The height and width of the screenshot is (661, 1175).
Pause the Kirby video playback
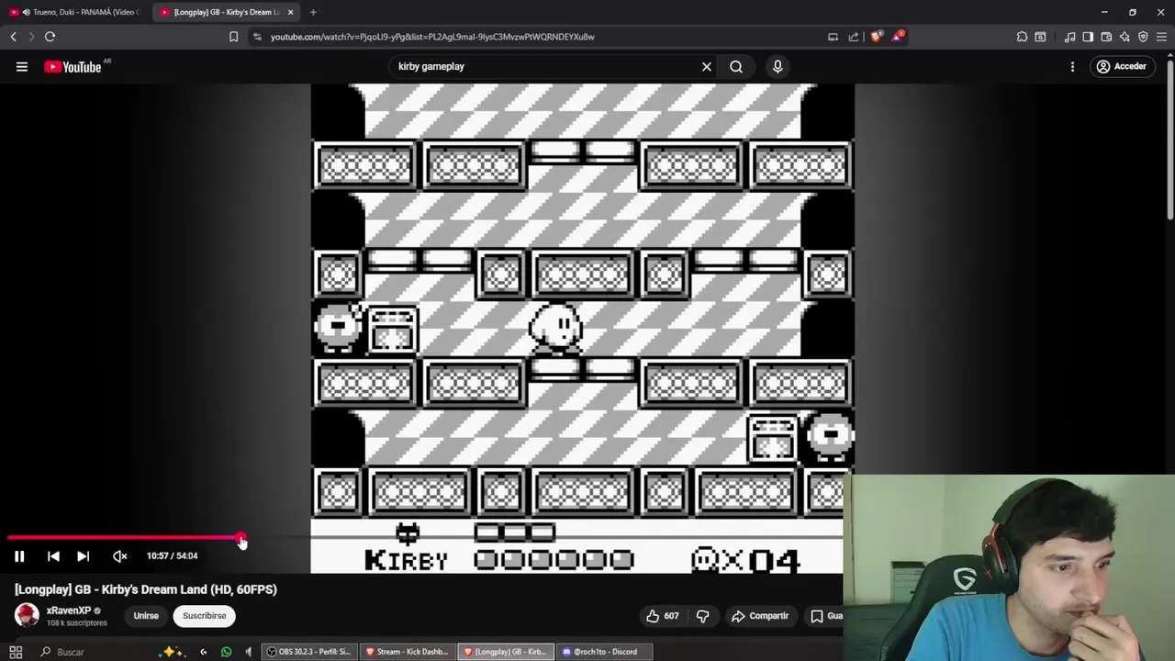click(19, 556)
